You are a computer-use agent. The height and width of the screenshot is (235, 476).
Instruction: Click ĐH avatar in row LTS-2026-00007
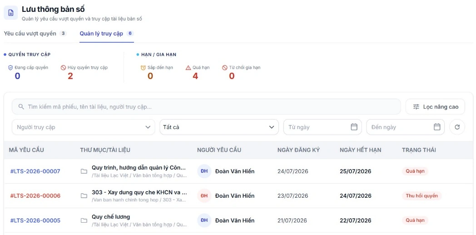pyautogui.click(x=204, y=171)
